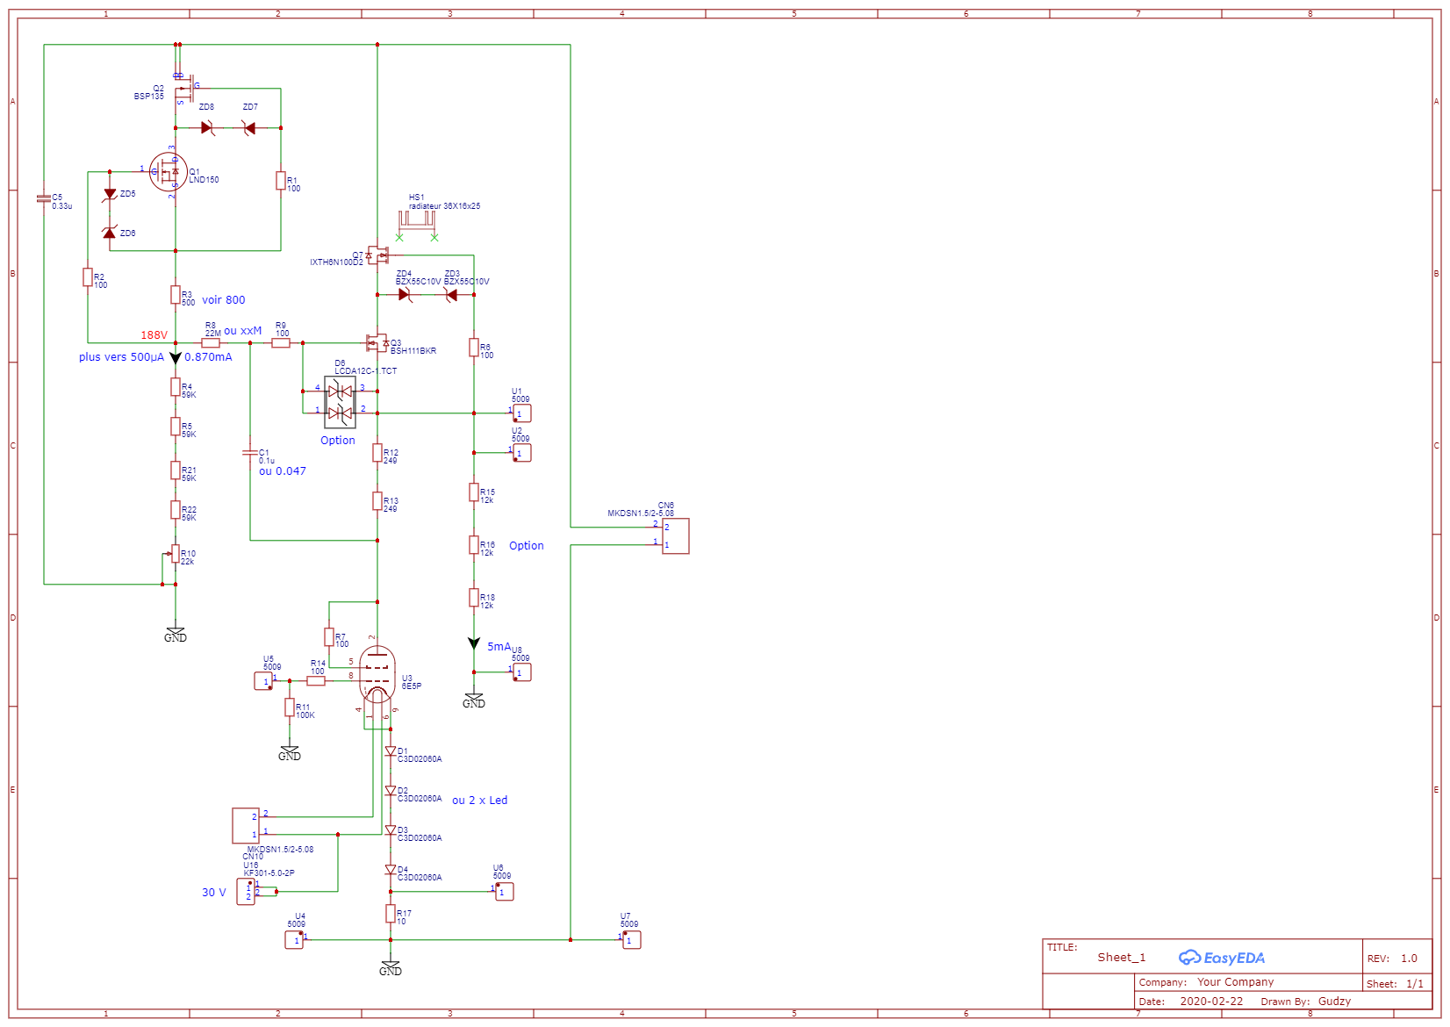Select the U1 5009 test point
Viewport: 1450px width, 1027px height.
[x=521, y=413]
